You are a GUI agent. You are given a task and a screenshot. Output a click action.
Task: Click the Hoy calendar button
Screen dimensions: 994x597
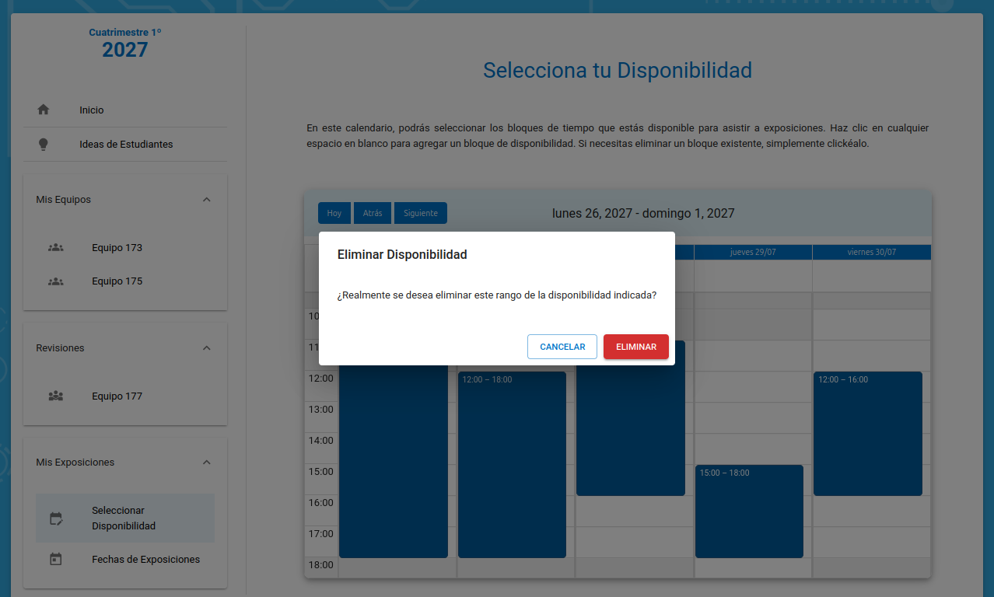tap(334, 213)
